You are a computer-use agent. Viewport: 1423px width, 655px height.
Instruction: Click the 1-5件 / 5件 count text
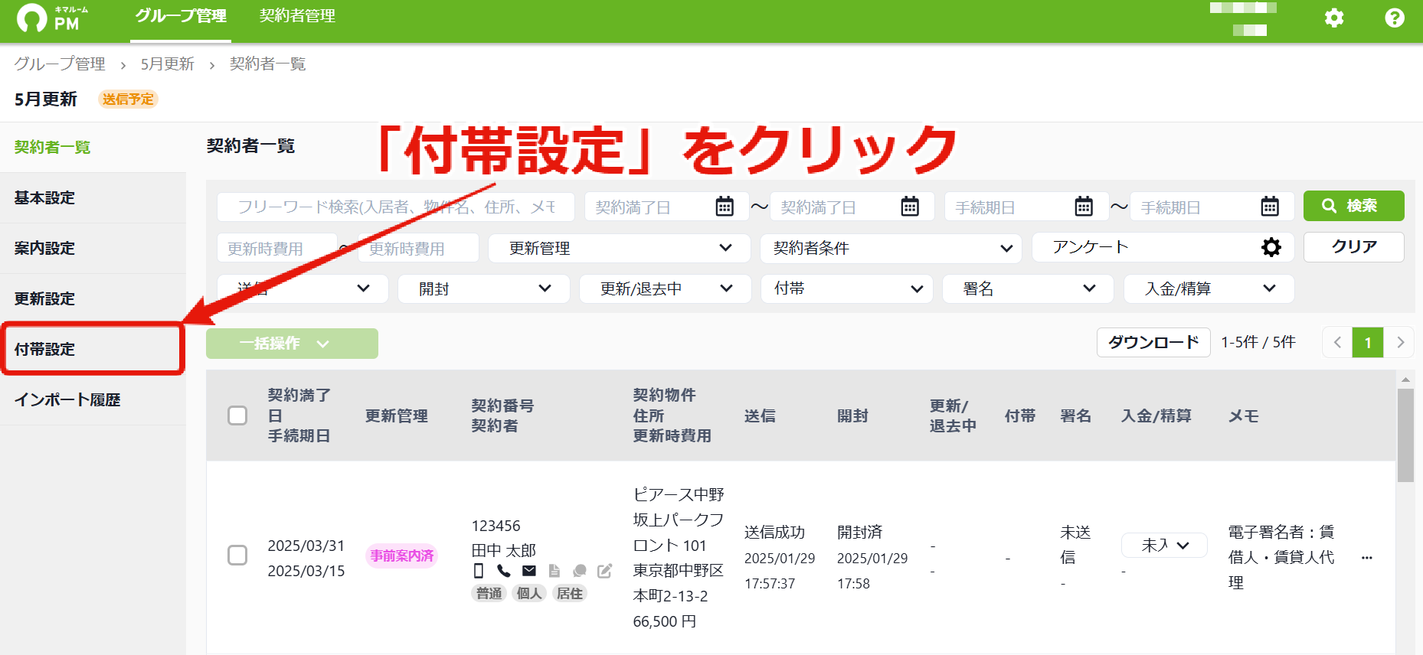pos(1258,342)
